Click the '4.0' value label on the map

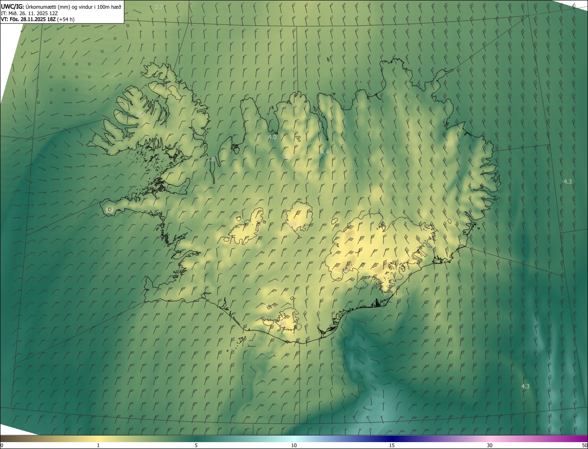tap(272, 137)
